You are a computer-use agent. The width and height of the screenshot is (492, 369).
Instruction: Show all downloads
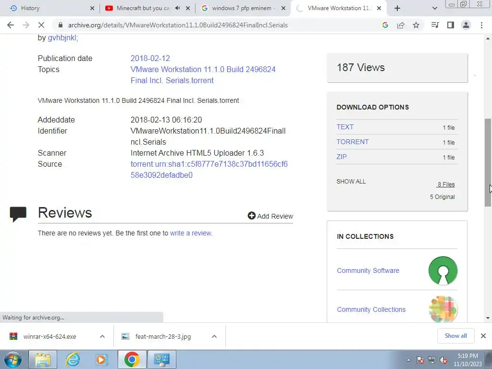click(x=455, y=336)
